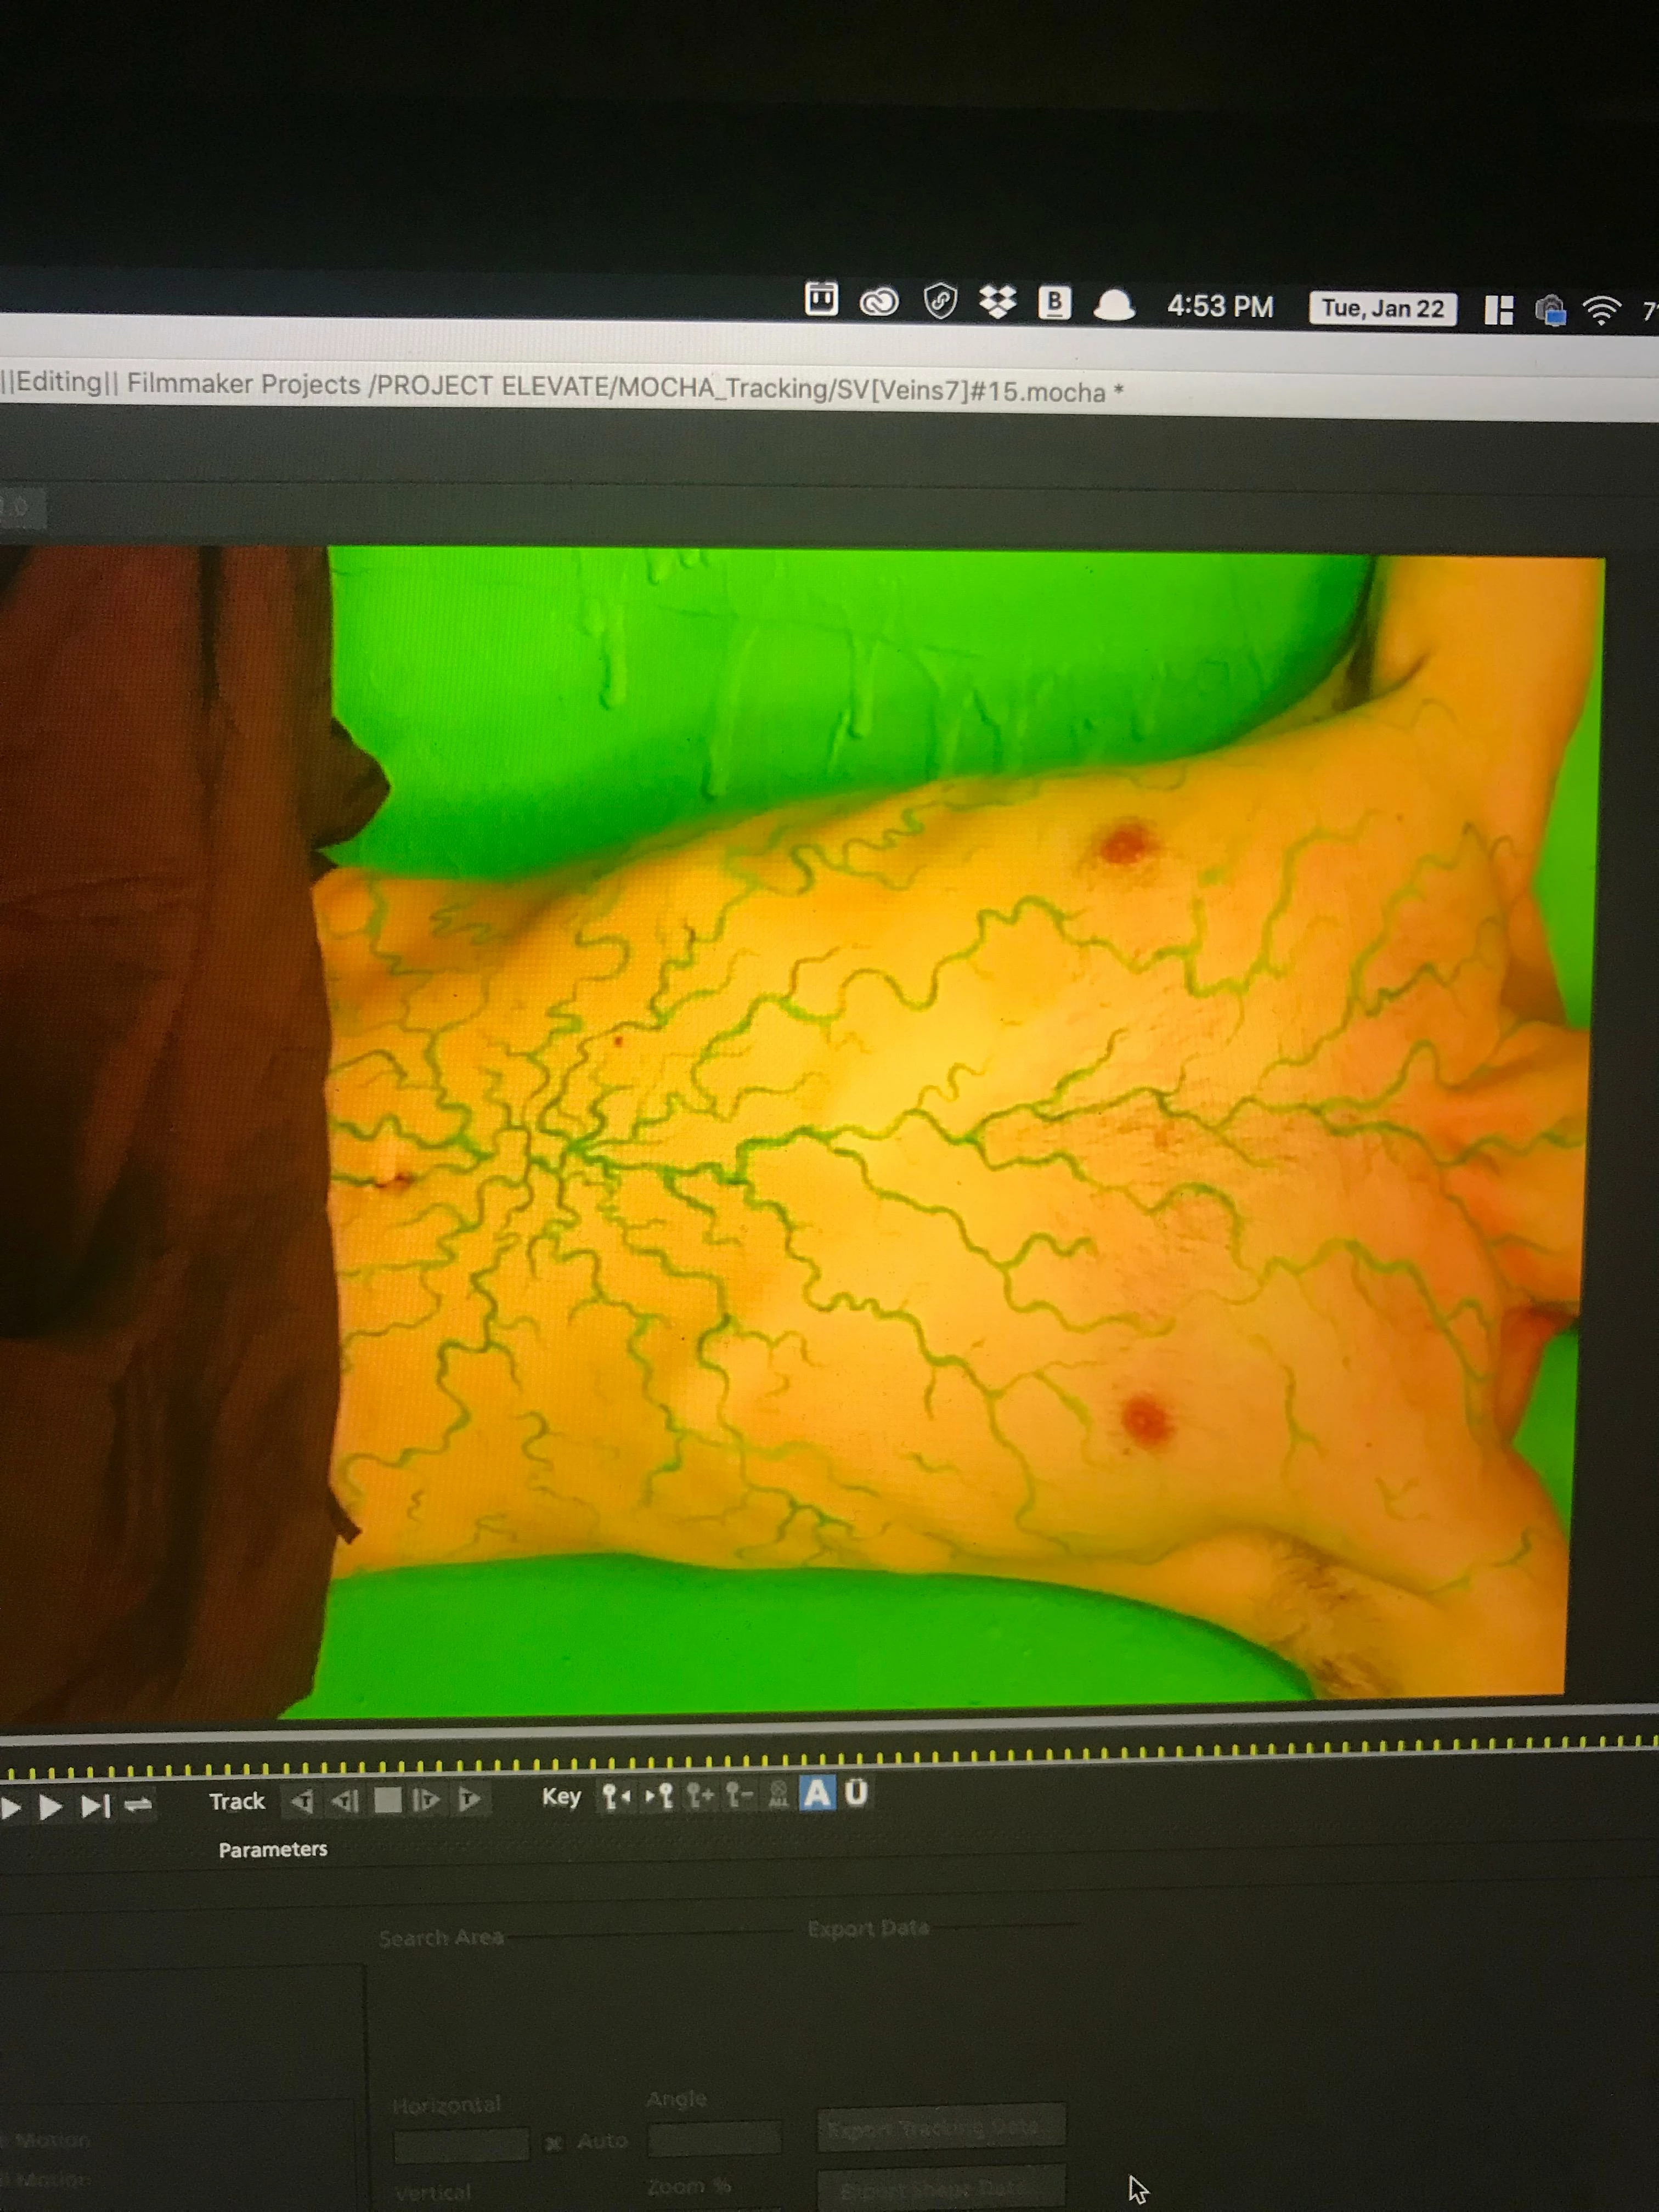The width and height of the screenshot is (1659, 2212).
Task: Open Creative Cloud menu bar icon
Action: point(879,301)
